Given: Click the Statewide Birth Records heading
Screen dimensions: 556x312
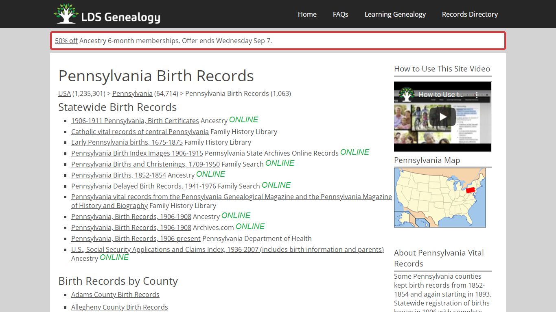Looking at the screenshot, I should point(118,107).
